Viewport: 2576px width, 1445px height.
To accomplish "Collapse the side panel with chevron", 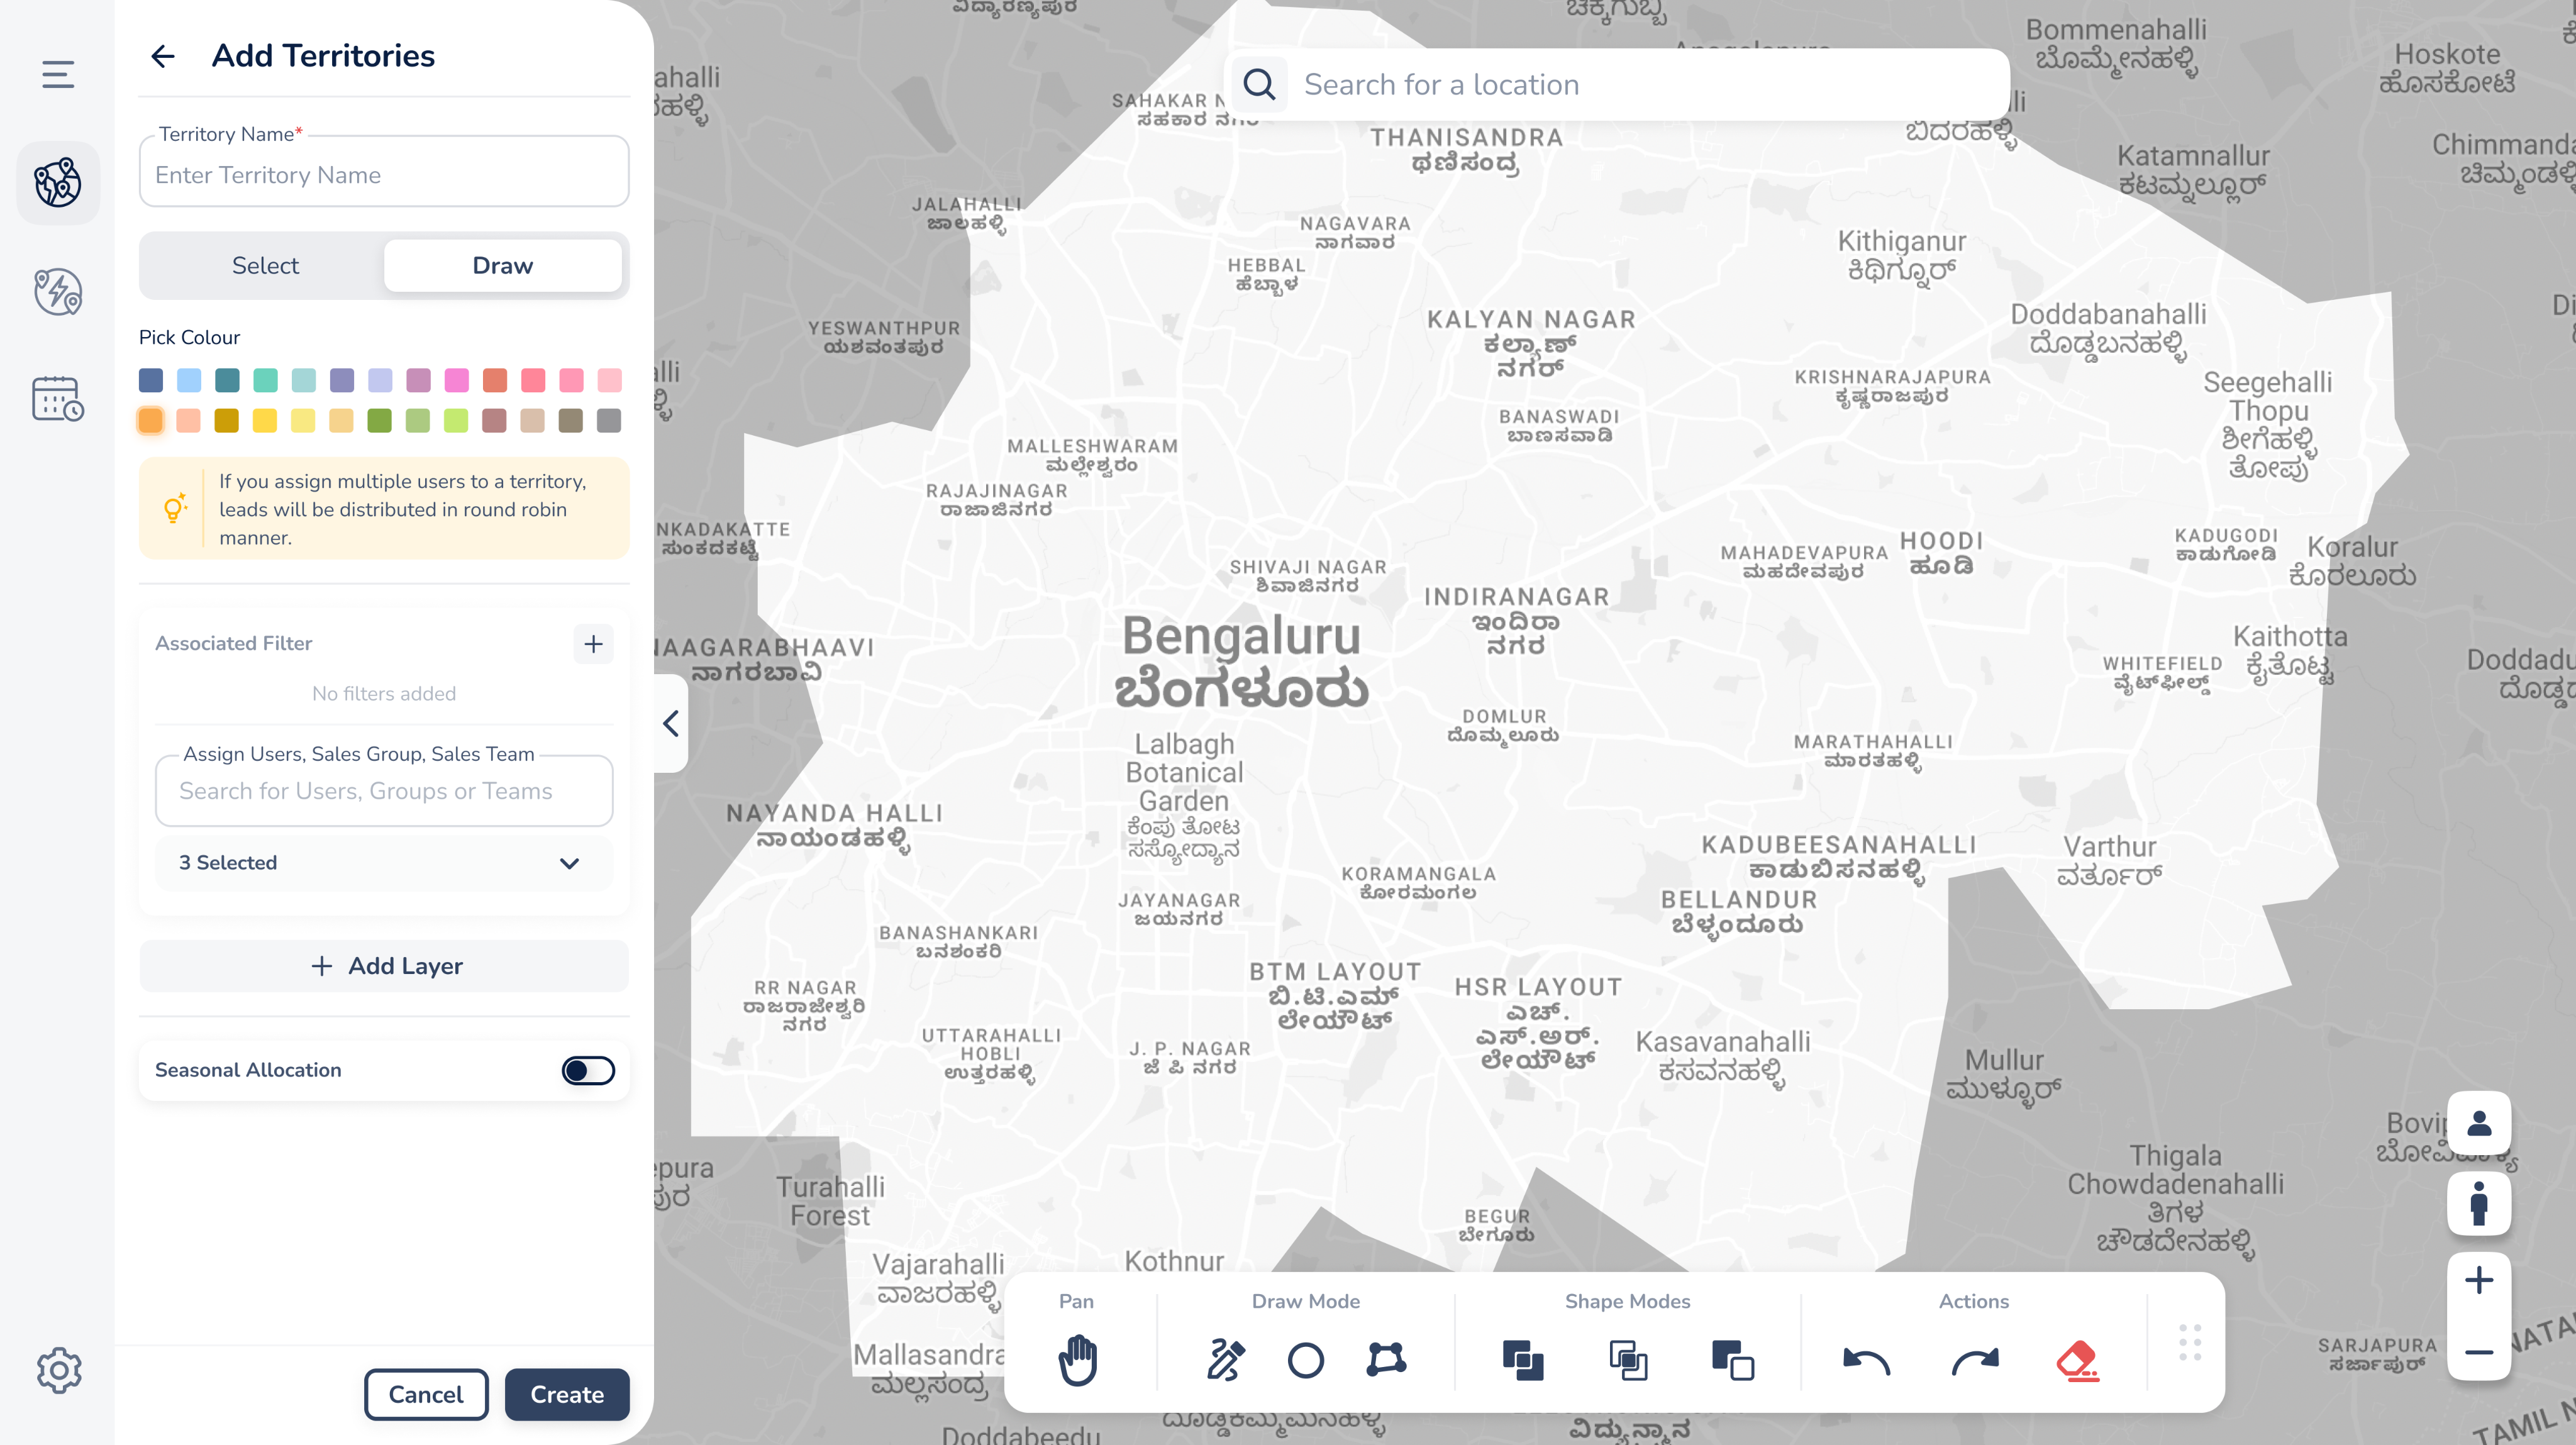I will point(671,723).
